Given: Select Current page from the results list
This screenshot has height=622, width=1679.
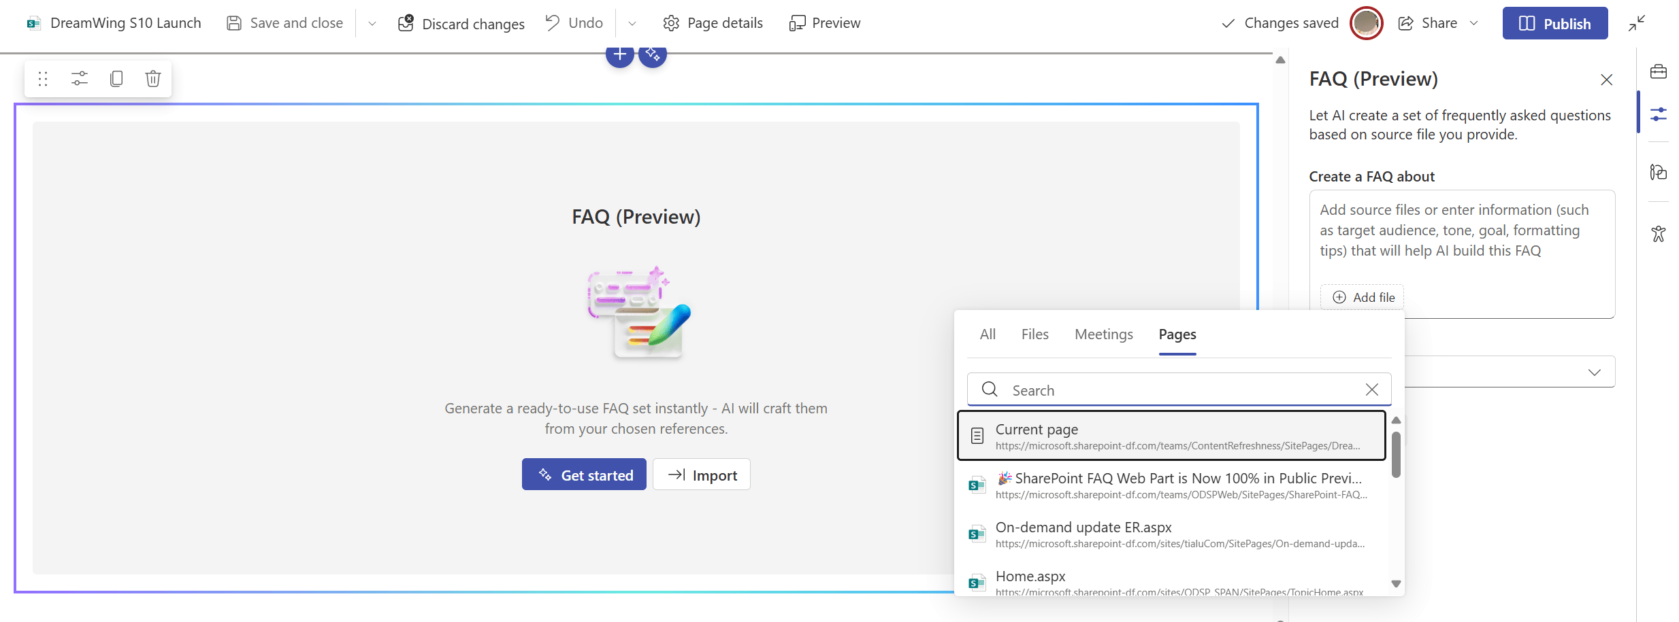Looking at the screenshot, I should point(1171,435).
